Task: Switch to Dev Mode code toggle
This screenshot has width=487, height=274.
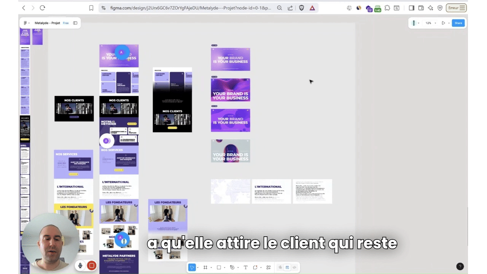Action: pyautogui.click(x=294, y=268)
